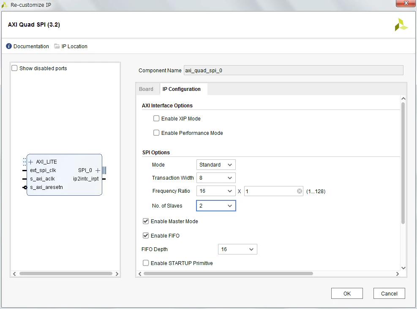Clear the frequency ratio multiplier field
The image size is (417, 309).
300,191
